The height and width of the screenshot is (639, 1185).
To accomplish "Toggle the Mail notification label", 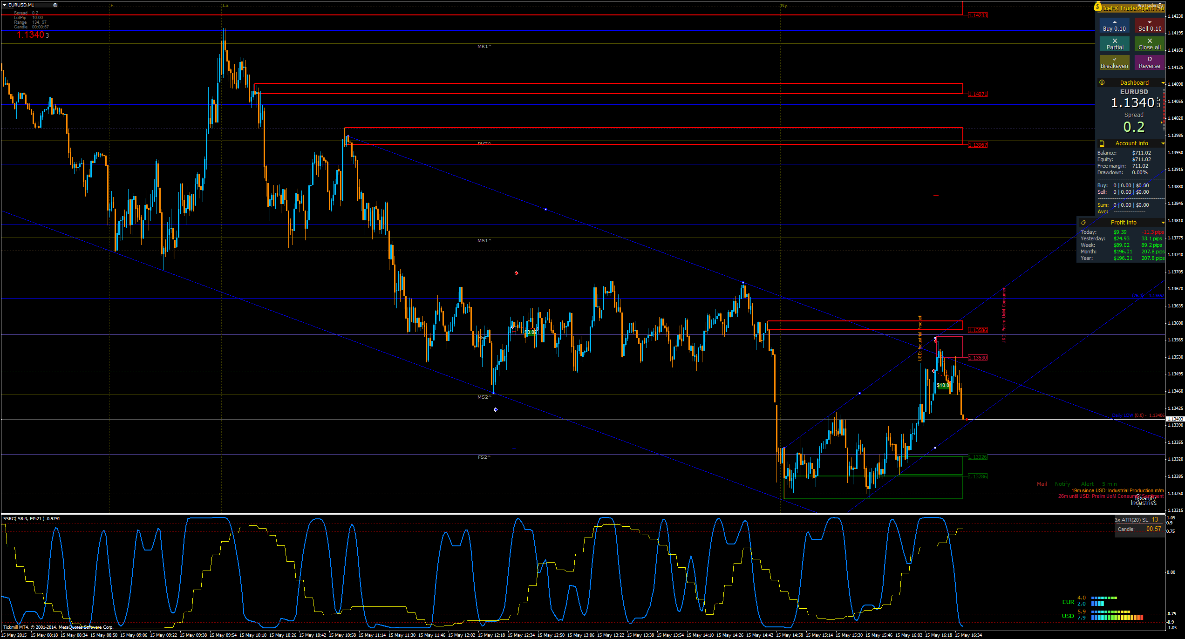I will 1042,484.
